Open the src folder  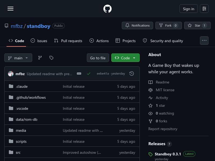point(18,152)
